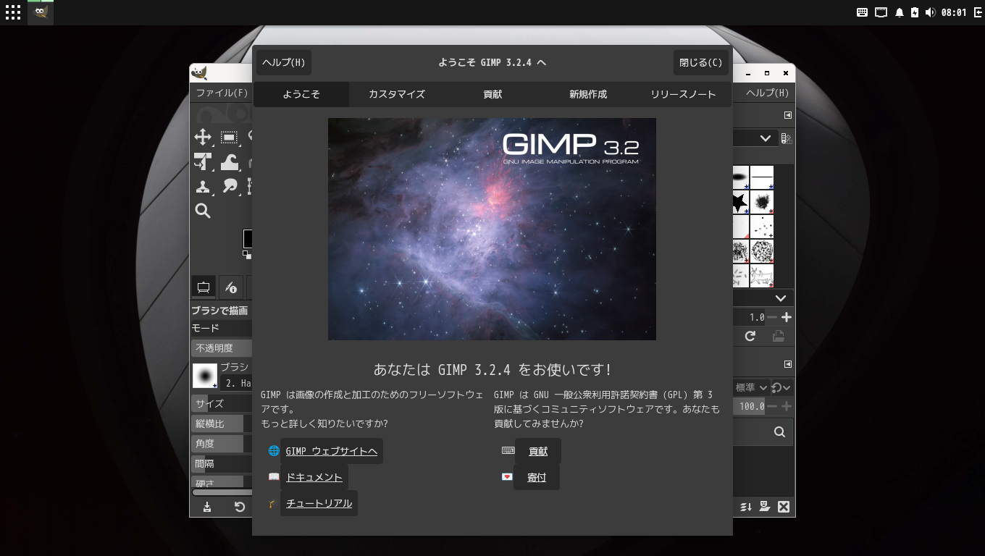Click the delete layer X icon

[784, 507]
